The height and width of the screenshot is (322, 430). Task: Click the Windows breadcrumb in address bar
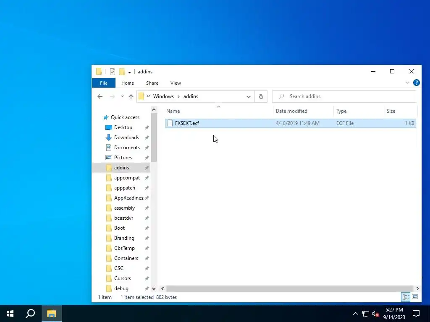(163, 96)
